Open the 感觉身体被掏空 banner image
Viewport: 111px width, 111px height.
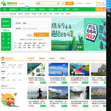coord(95,34)
